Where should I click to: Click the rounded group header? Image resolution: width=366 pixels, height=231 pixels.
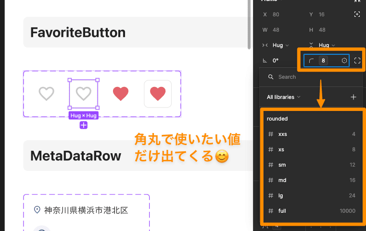coord(278,119)
